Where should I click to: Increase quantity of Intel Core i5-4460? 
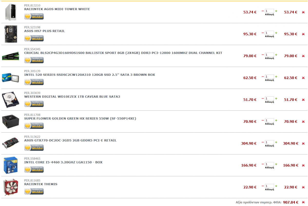click(x=276, y=164)
